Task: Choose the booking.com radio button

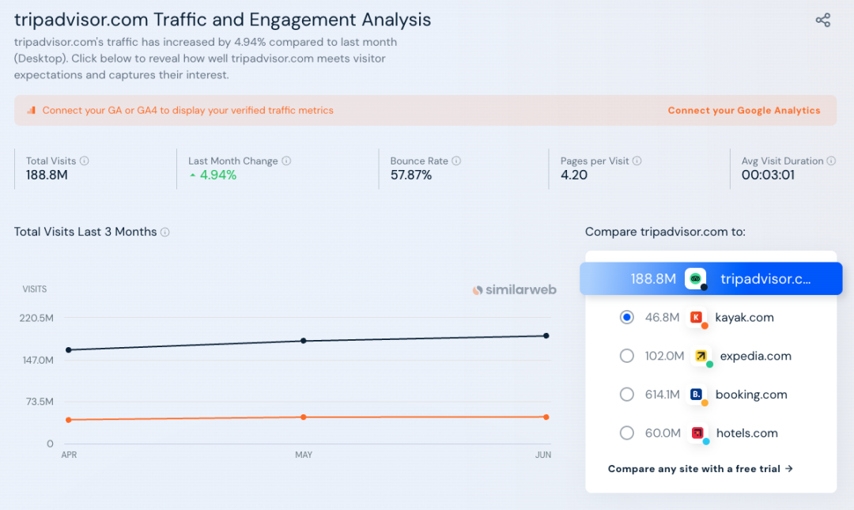Action: [627, 394]
